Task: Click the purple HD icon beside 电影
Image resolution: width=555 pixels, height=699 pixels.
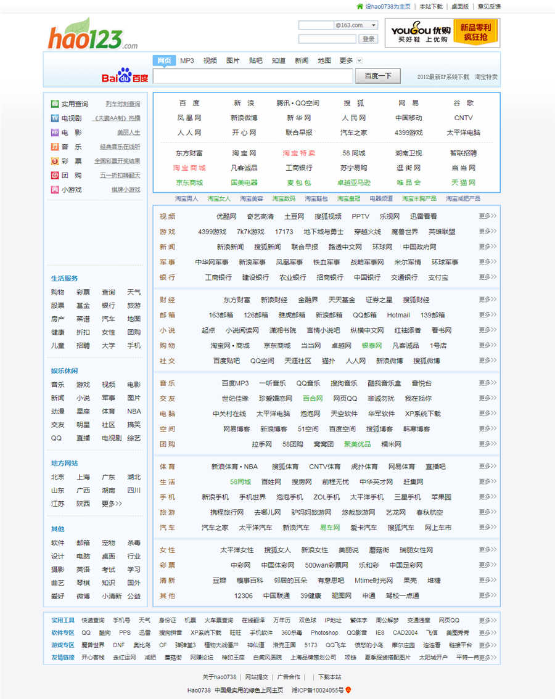Action: click(55, 132)
